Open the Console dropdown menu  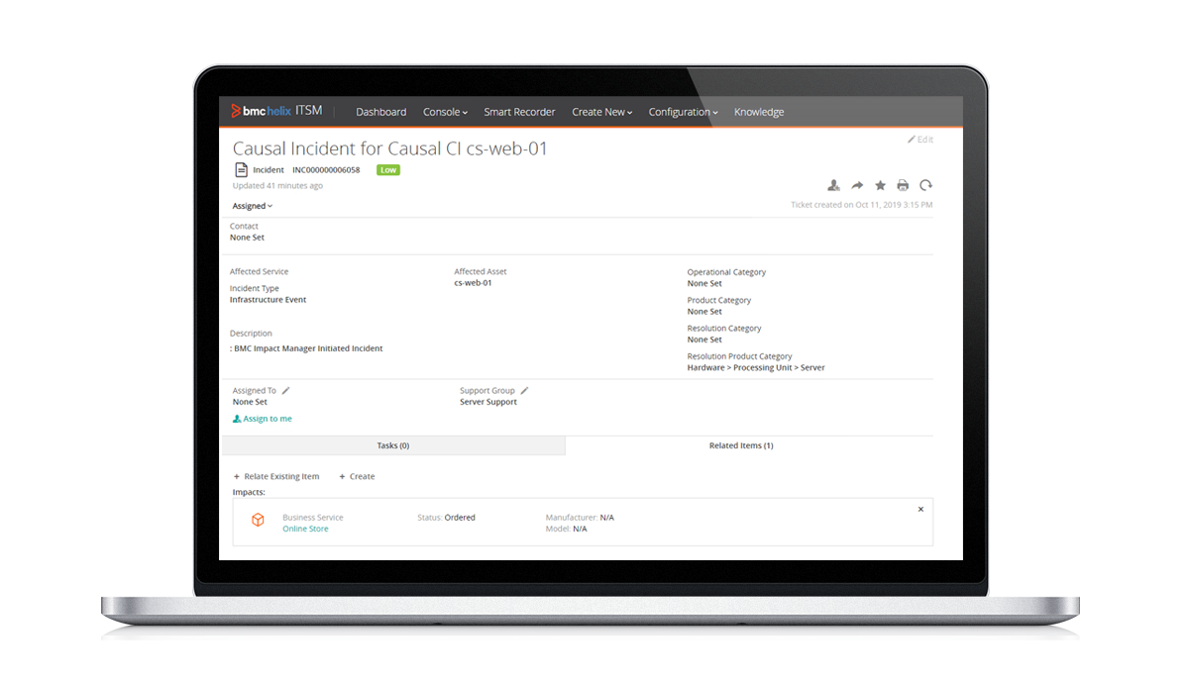445,112
